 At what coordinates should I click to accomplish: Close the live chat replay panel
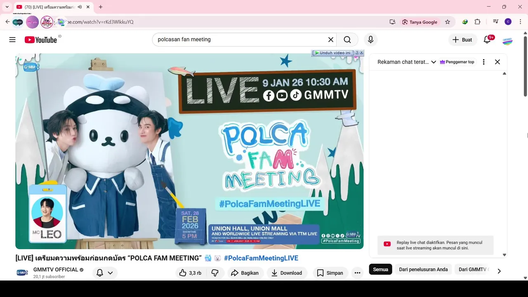pos(497,62)
